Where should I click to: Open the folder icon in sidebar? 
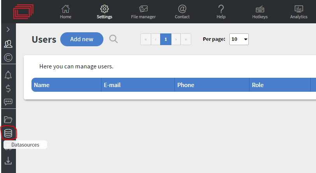click(x=8, y=120)
